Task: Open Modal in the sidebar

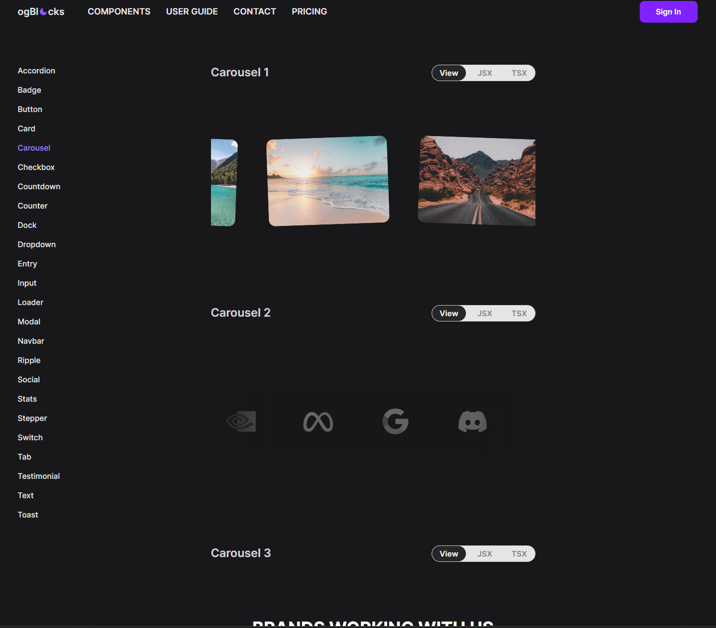Action: point(29,321)
